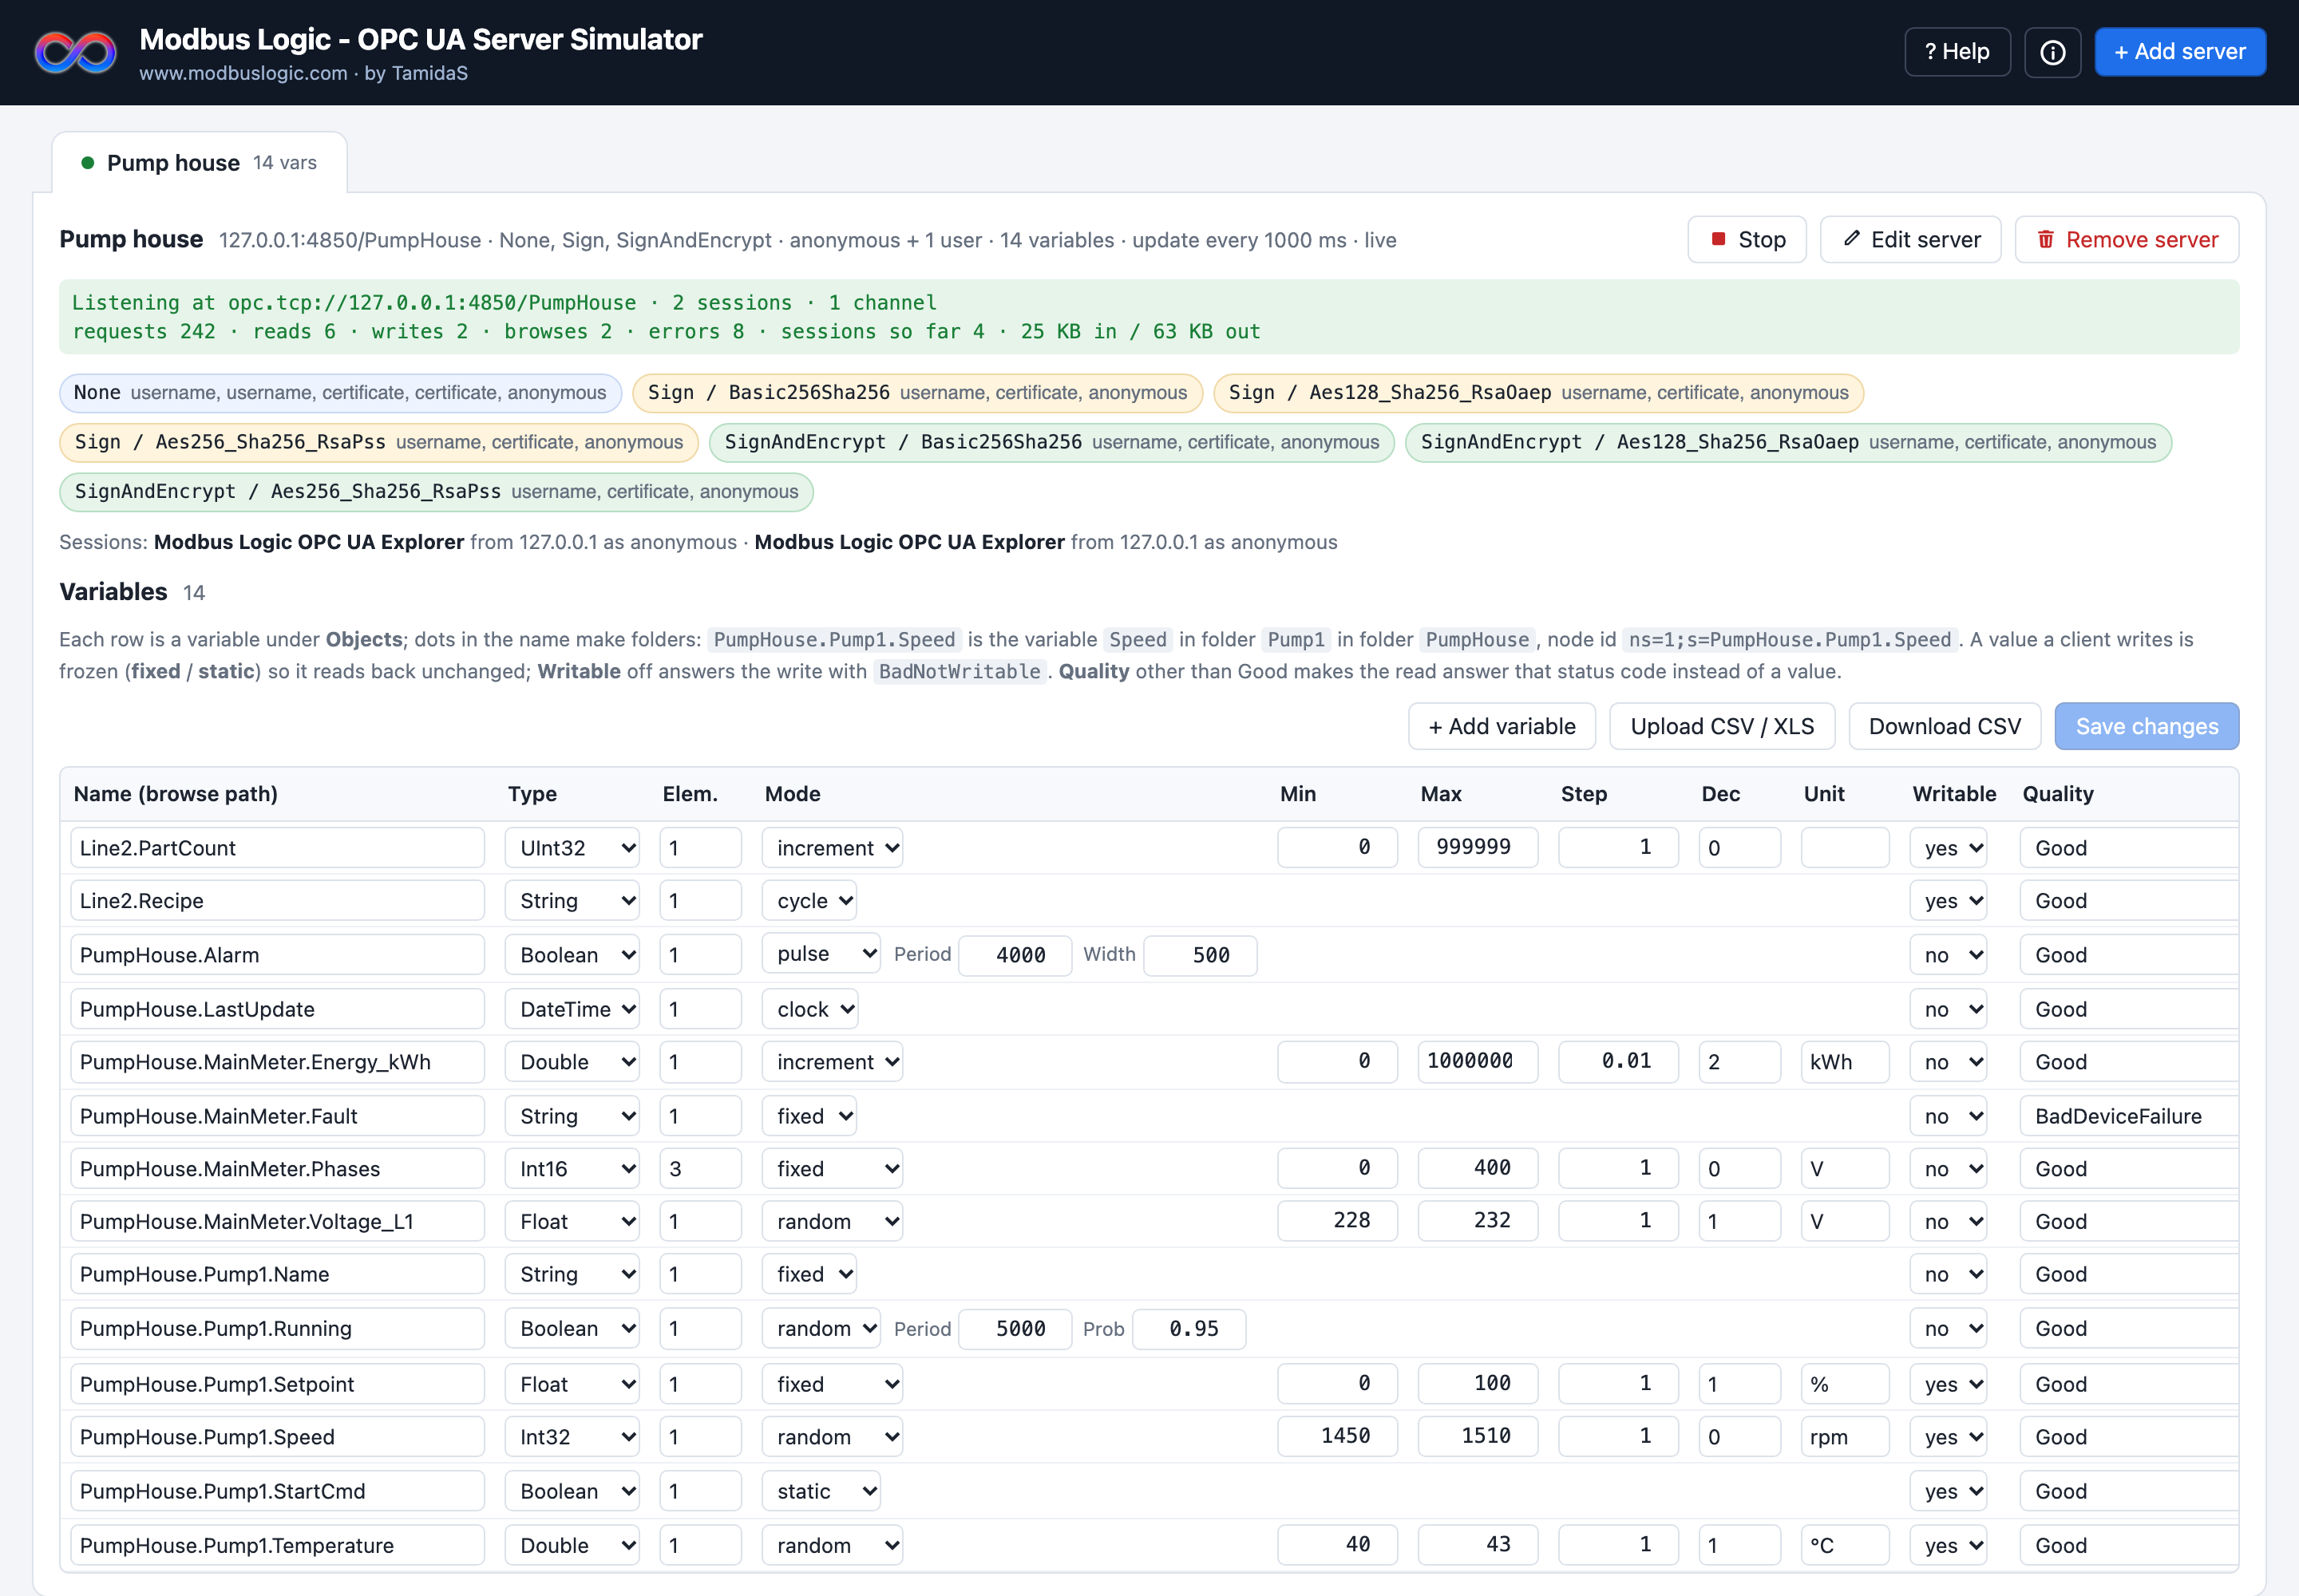Click the Save changes button
The width and height of the screenshot is (2299, 1596).
point(2147,727)
